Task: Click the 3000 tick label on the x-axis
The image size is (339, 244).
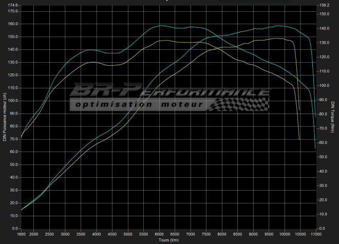Action: point(65,234)
